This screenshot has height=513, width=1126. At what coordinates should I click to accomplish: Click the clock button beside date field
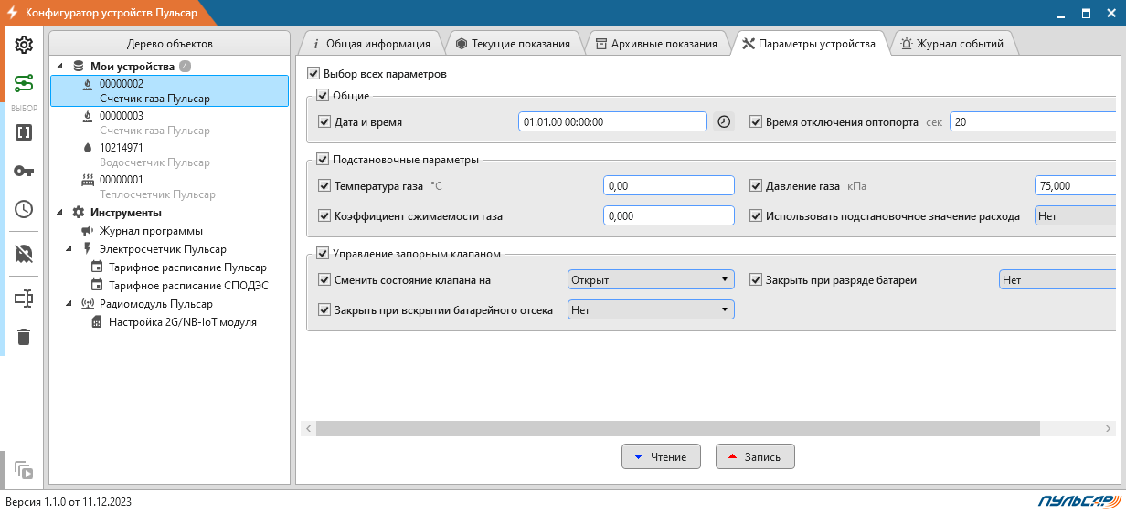(724, 121)
